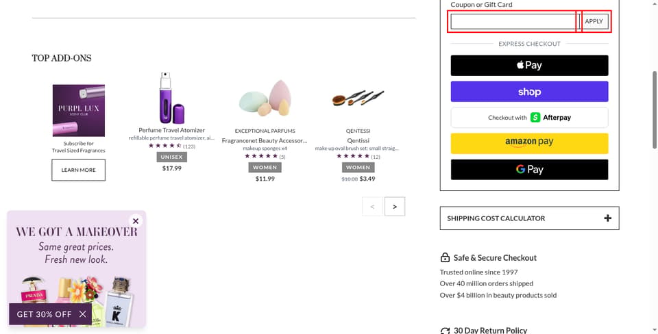Screen dimensions: 658x334
Task: Dismiss the Get 30% Off banner
Action: coord(83,314)
